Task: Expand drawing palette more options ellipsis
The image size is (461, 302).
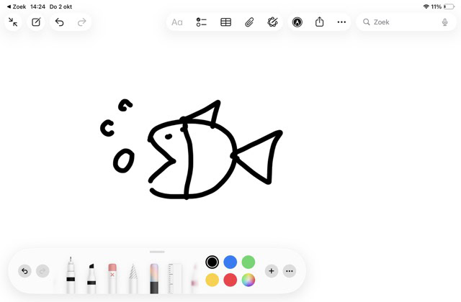Action: coord(290,271)
